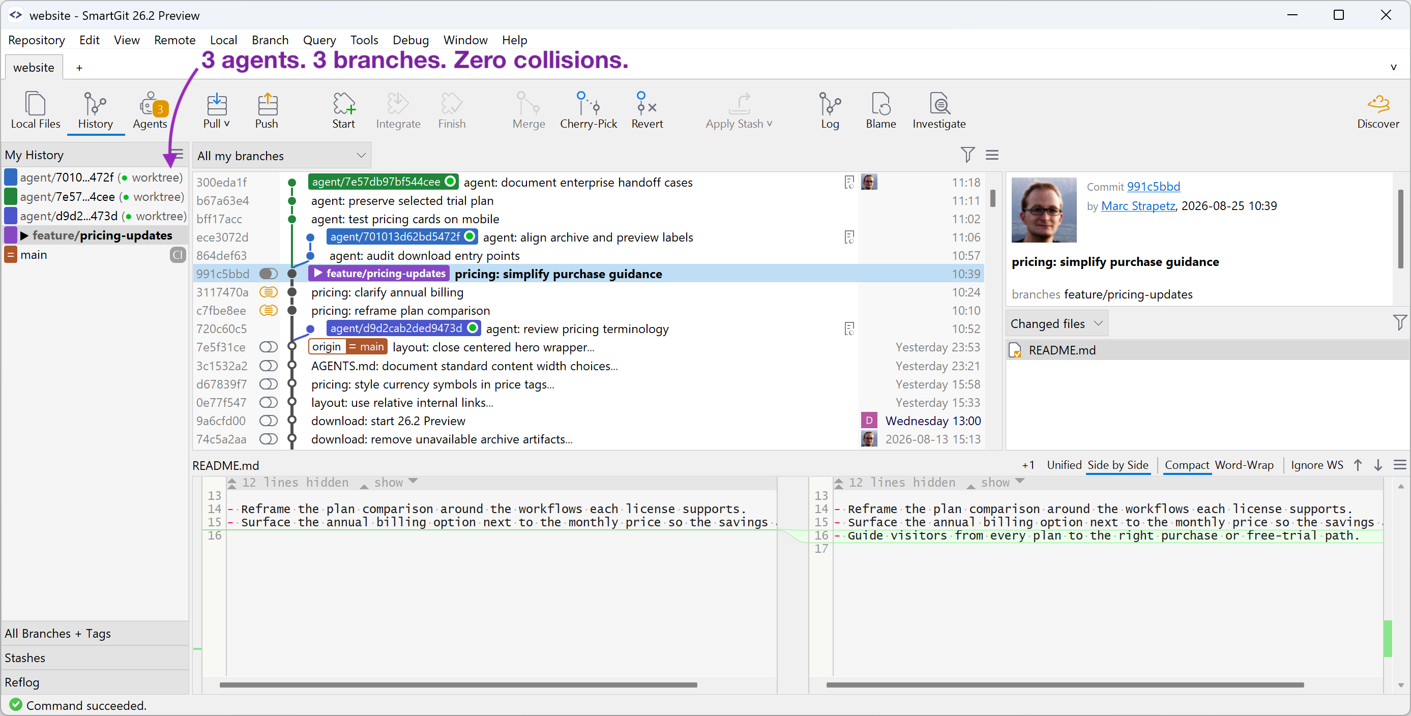Image resolution: width=1411 pixels, height=716 pixels.
Task: Switch to the Unified diff view
Action: click(x=1064, y=465)
